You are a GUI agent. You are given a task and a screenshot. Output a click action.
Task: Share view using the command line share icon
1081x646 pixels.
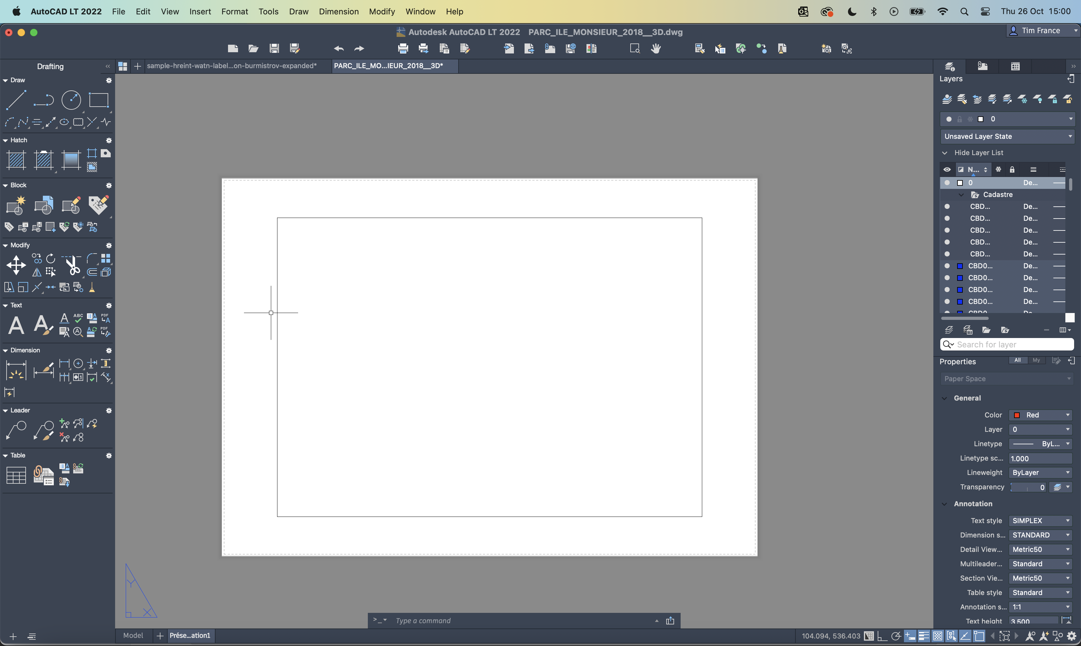(x=670, y=621)
